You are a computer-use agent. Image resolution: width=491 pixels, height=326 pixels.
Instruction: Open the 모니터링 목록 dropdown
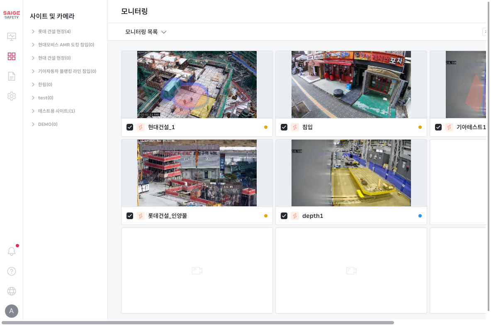(x=146, y=32)
